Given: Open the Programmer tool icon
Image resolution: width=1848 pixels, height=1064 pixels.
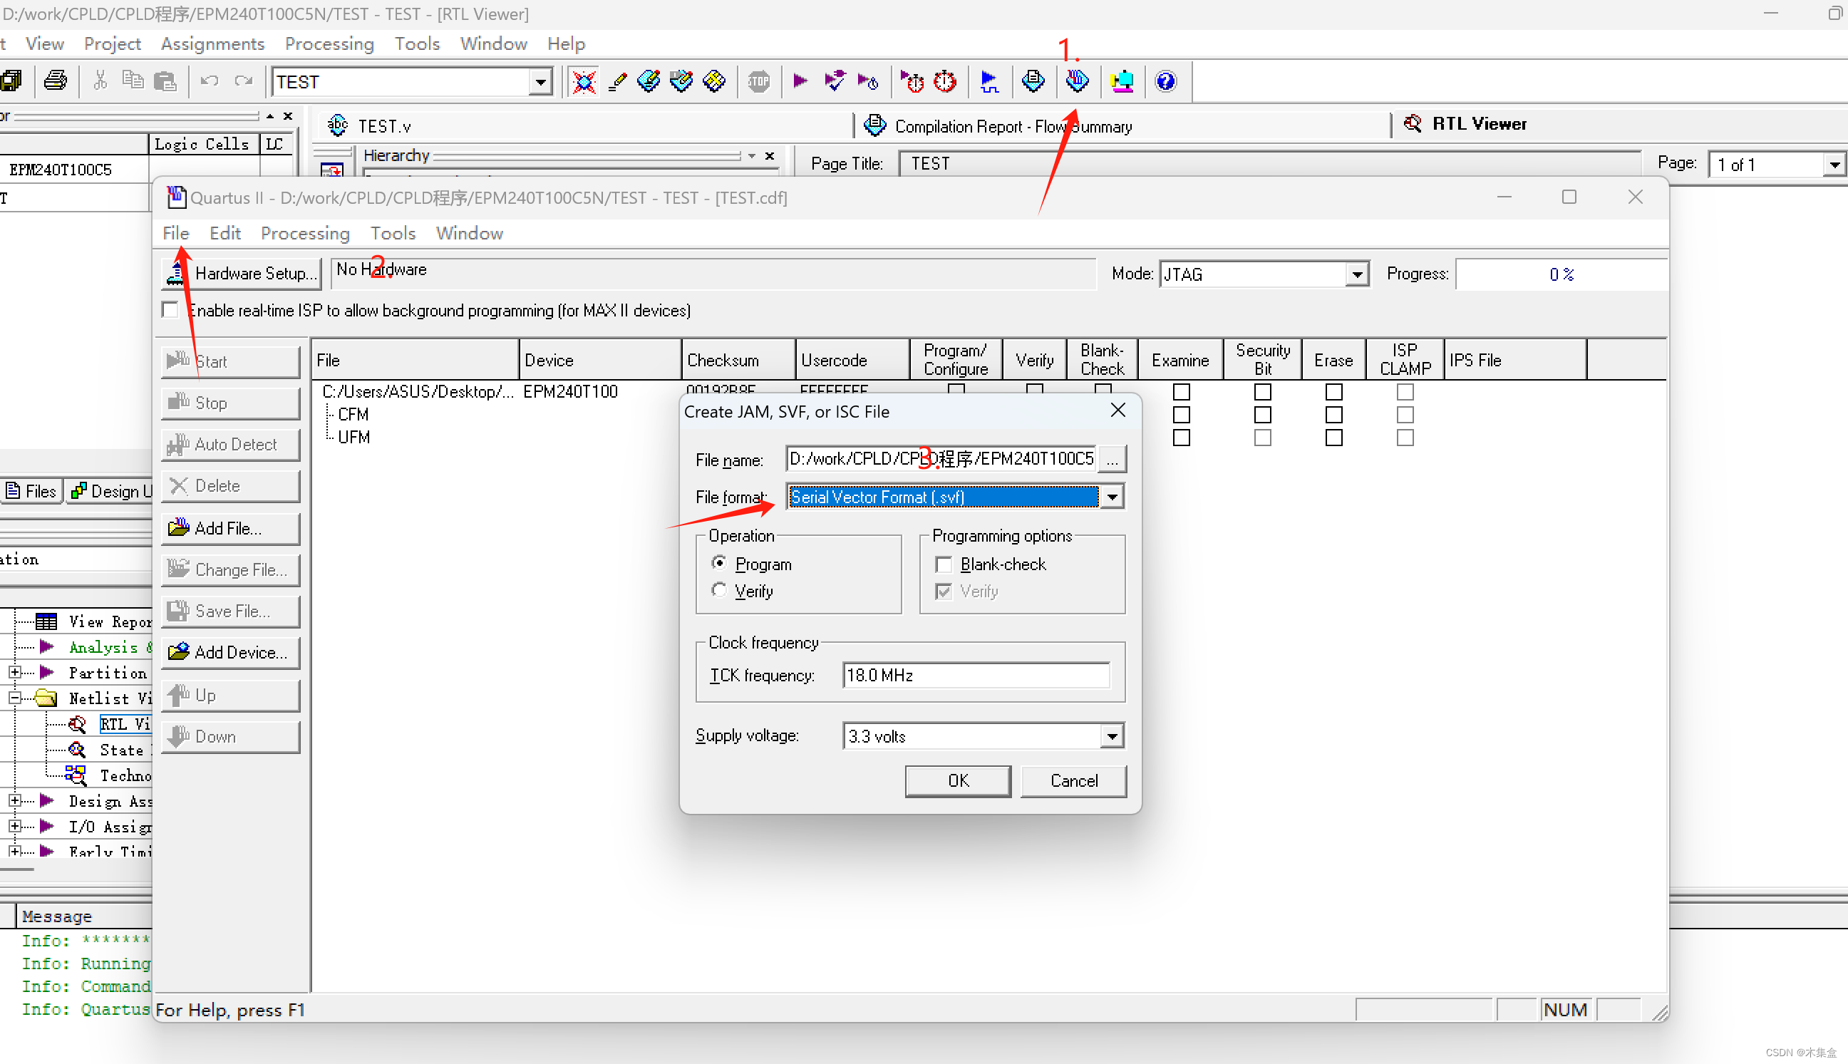Looking at the screenshot, I should pyautogui.click(x=1076, y=81).
